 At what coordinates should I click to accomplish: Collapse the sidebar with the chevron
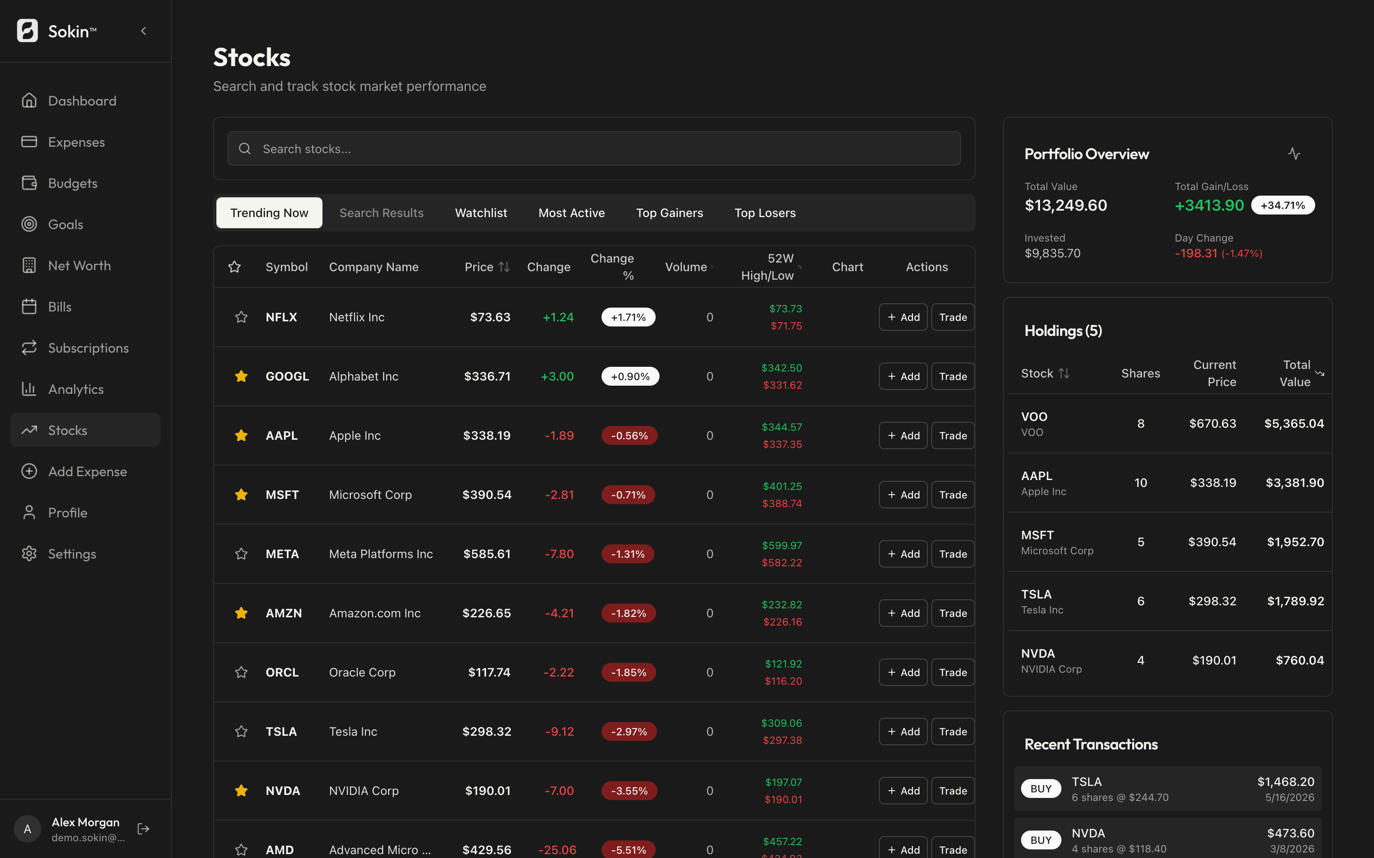tap(144, 30)
